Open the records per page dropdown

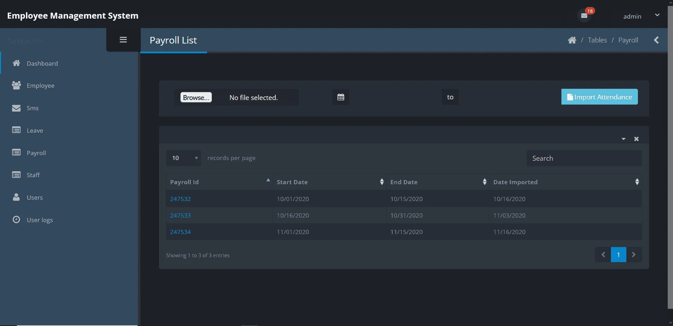click(x=184, y=158)
